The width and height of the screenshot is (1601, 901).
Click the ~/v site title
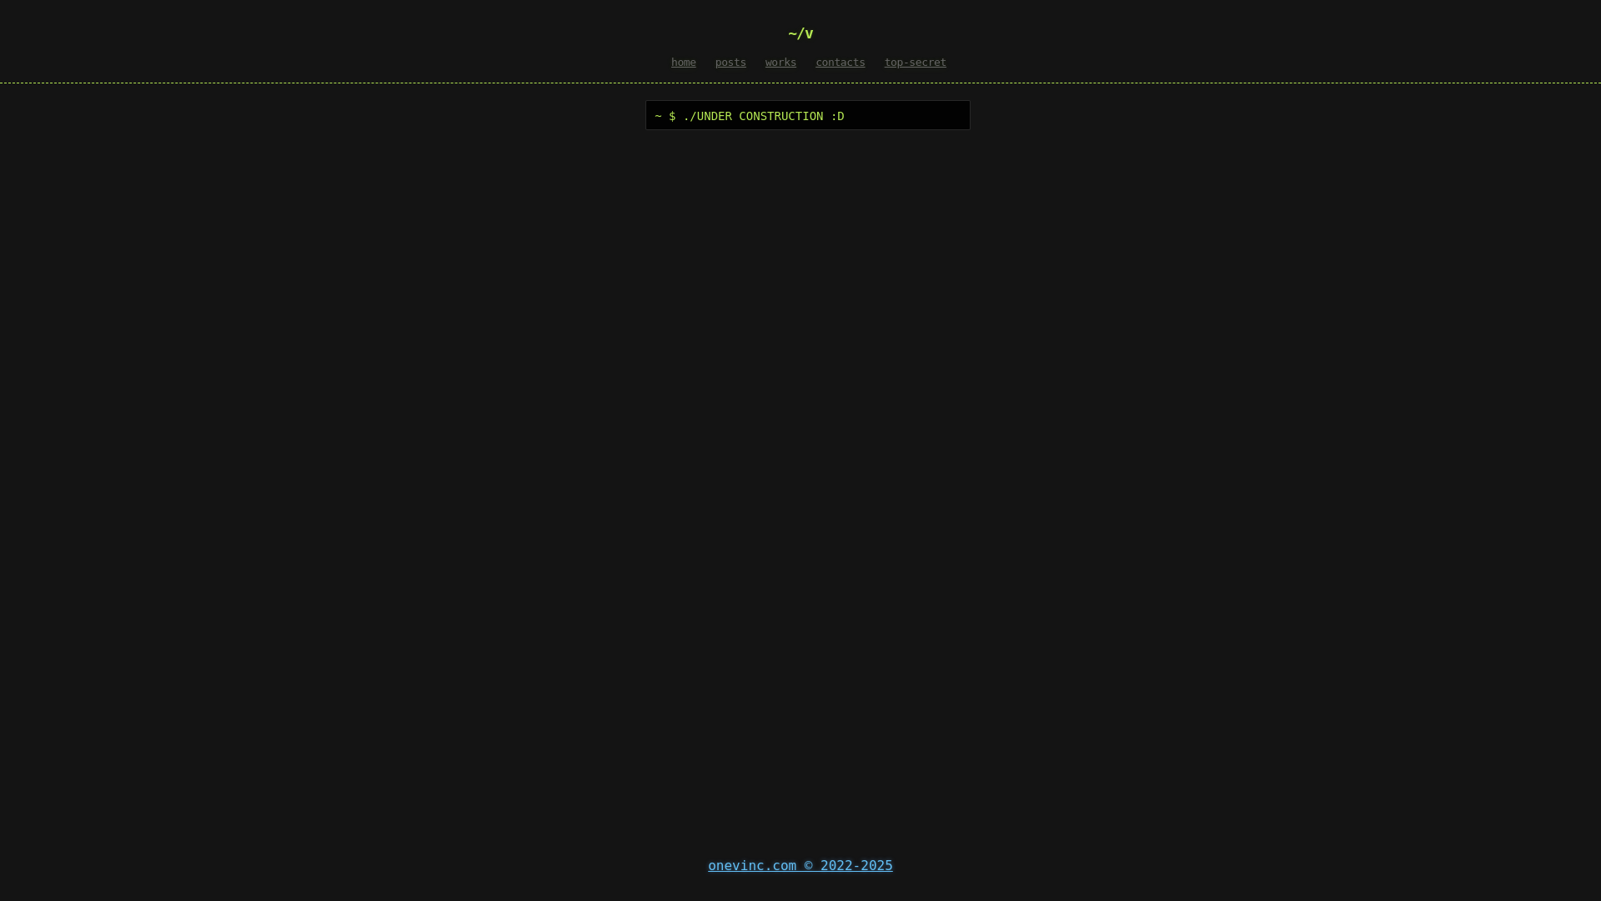tap(800, 33)
